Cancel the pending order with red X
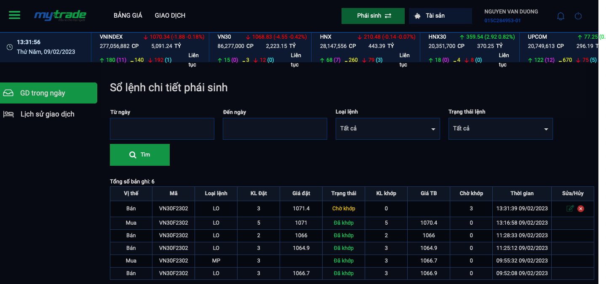Viewport: 606px width, 284px height. [x=581, y=208]
